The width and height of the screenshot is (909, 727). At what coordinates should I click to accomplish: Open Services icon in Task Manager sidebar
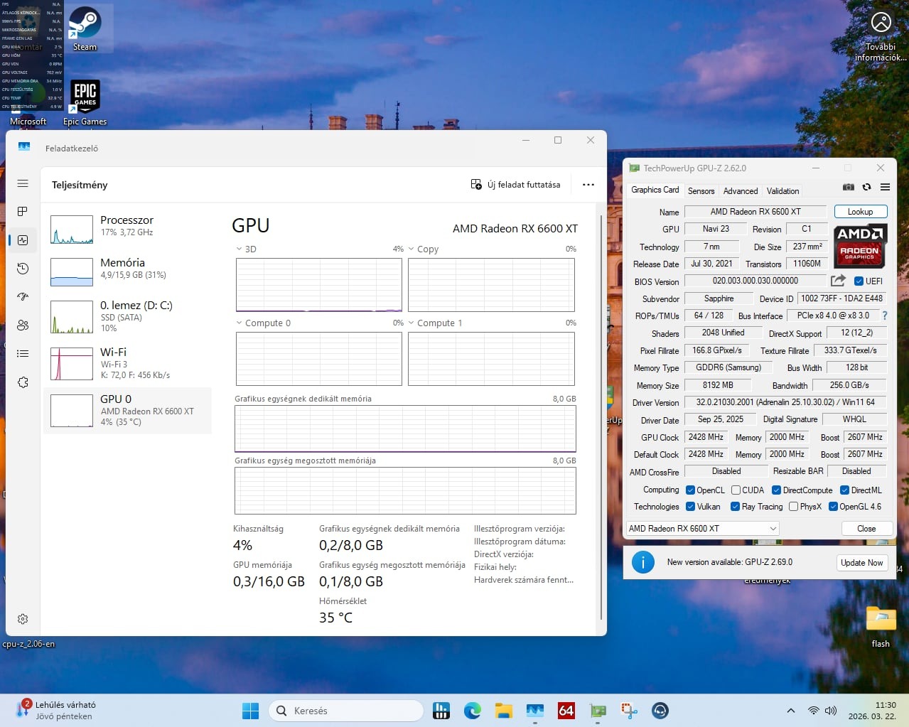(23, 382)
